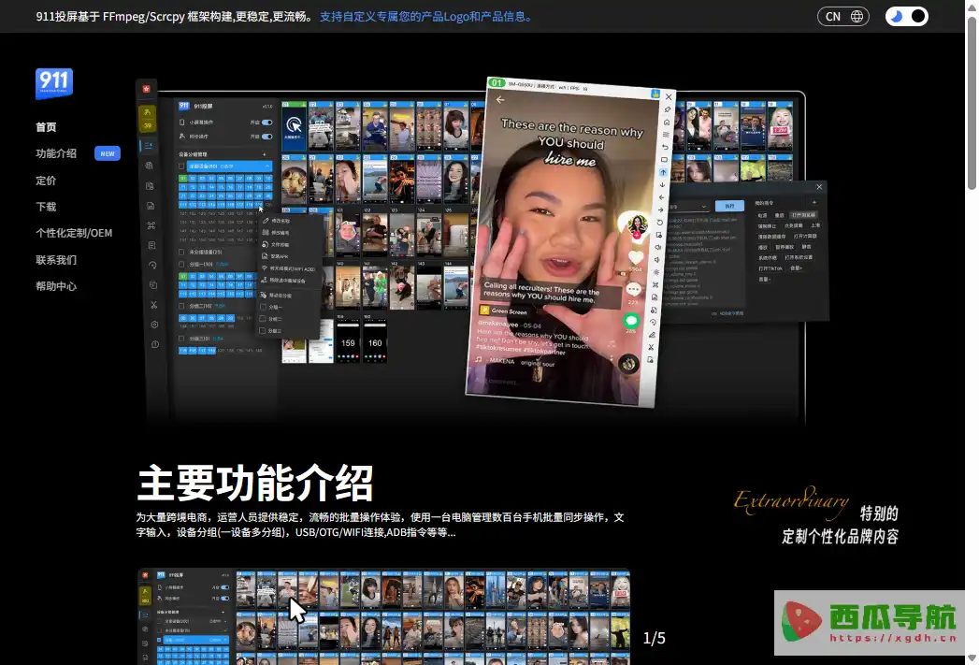Viewport: 979px width, 665px height.
Task: Select the phone thumbnail showing 159
Action: pos(348,341)
